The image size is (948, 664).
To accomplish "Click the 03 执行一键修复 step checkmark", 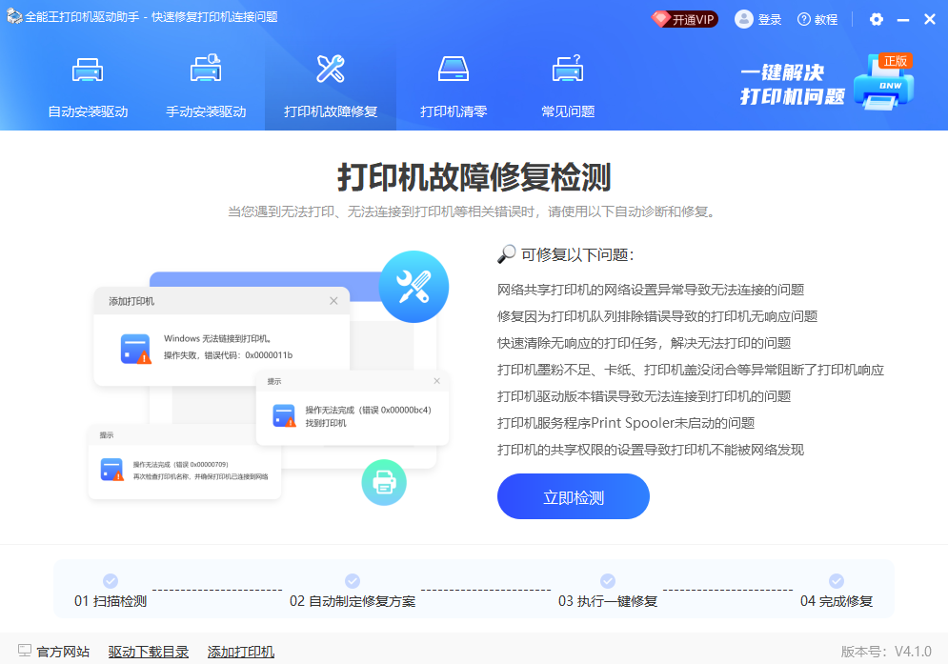I will coord(608,580).
